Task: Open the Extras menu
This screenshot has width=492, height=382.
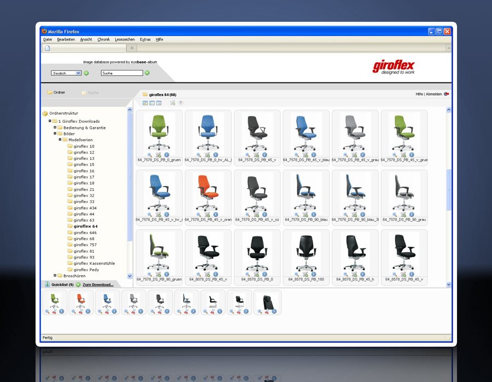Action: point(145,39)
